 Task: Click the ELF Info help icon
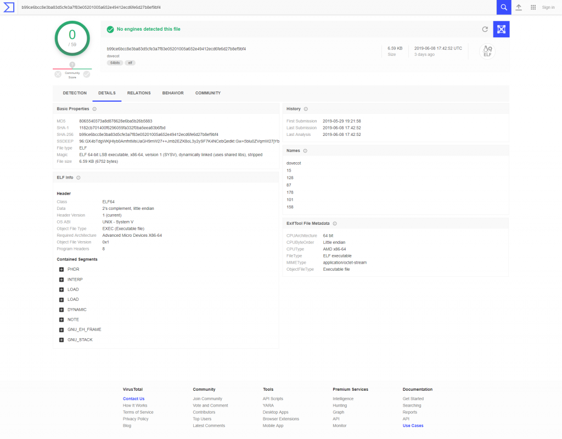[78, 178]
